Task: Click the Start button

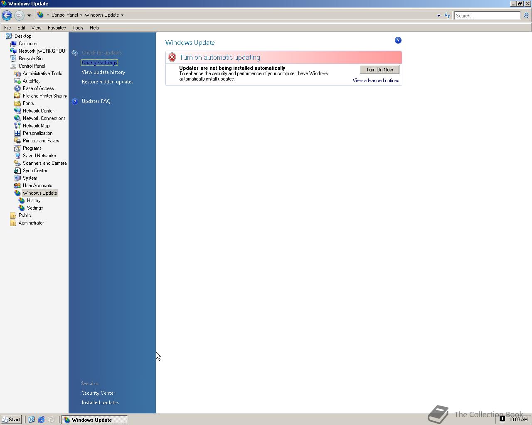Action: coord(11,420)
